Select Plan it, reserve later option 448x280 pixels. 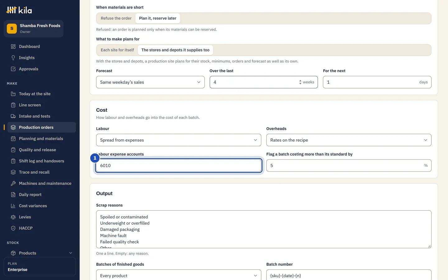tap(158, 18)
